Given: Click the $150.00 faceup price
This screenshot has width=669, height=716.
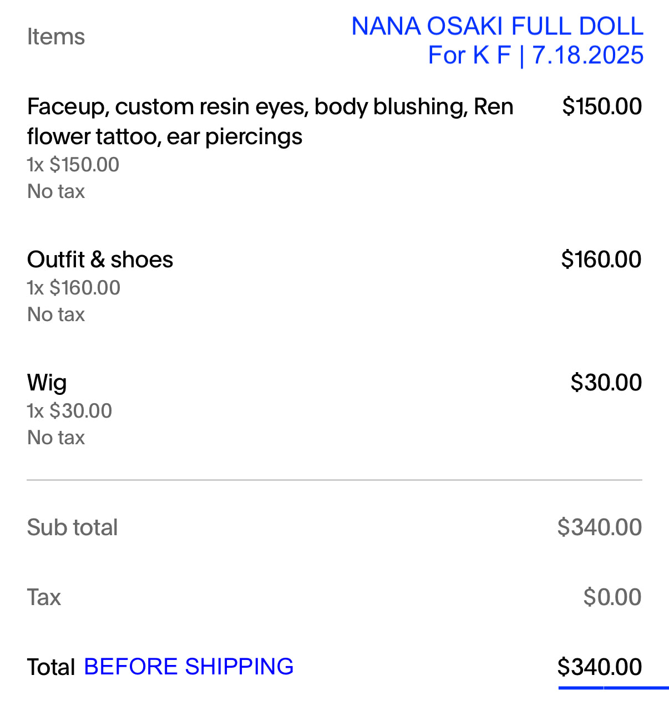Looking at the screenshot, I should click(x=602, y=106).
